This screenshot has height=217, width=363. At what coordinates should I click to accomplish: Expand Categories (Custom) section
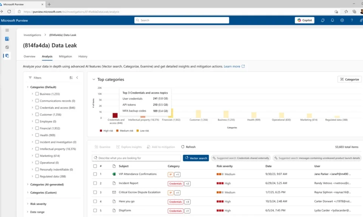coord(28,192)
